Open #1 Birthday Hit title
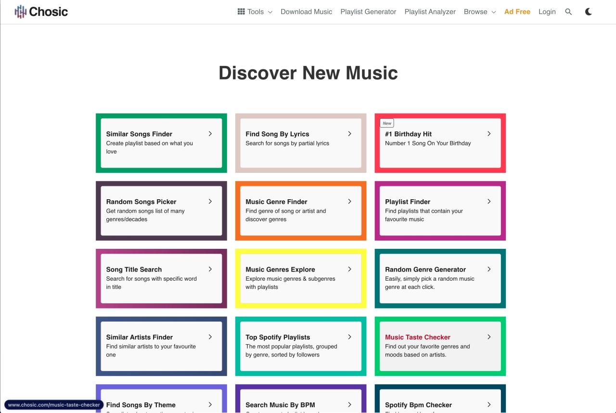Screen dimensions: 616x413 coord(409,134)
